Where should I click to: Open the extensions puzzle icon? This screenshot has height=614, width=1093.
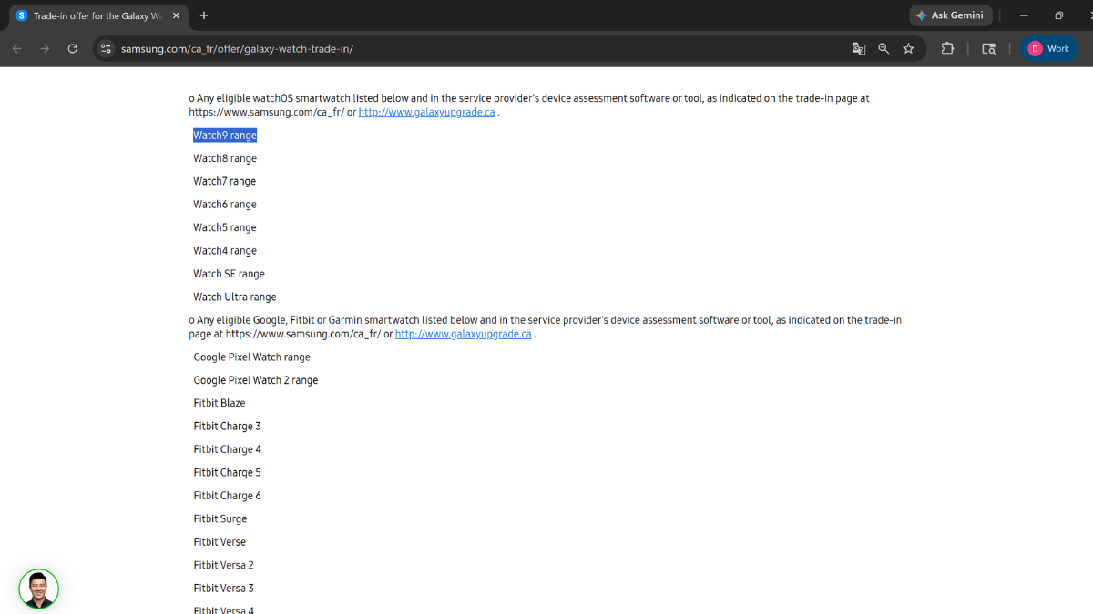coord(947,48)
